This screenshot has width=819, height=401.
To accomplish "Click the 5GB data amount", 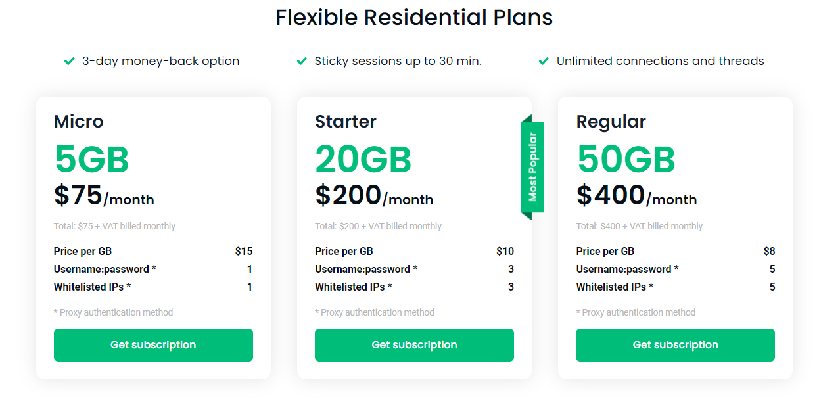I will tap(91, 159).
